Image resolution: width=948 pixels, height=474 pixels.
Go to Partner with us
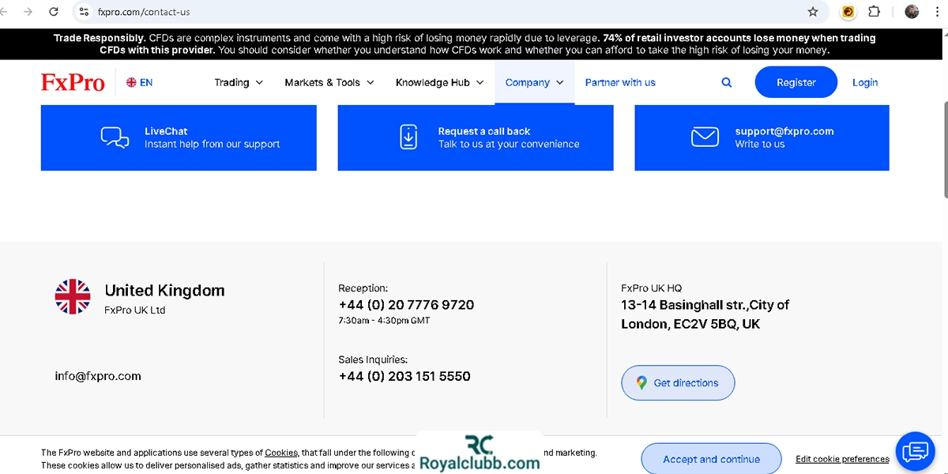point(620,82)
